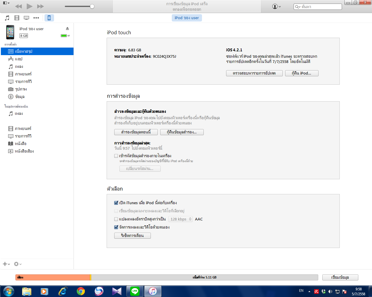Screen dimensions: 372x297
Task: Open รูปภาพ photos section in sidebar
Action: point(37,89)
